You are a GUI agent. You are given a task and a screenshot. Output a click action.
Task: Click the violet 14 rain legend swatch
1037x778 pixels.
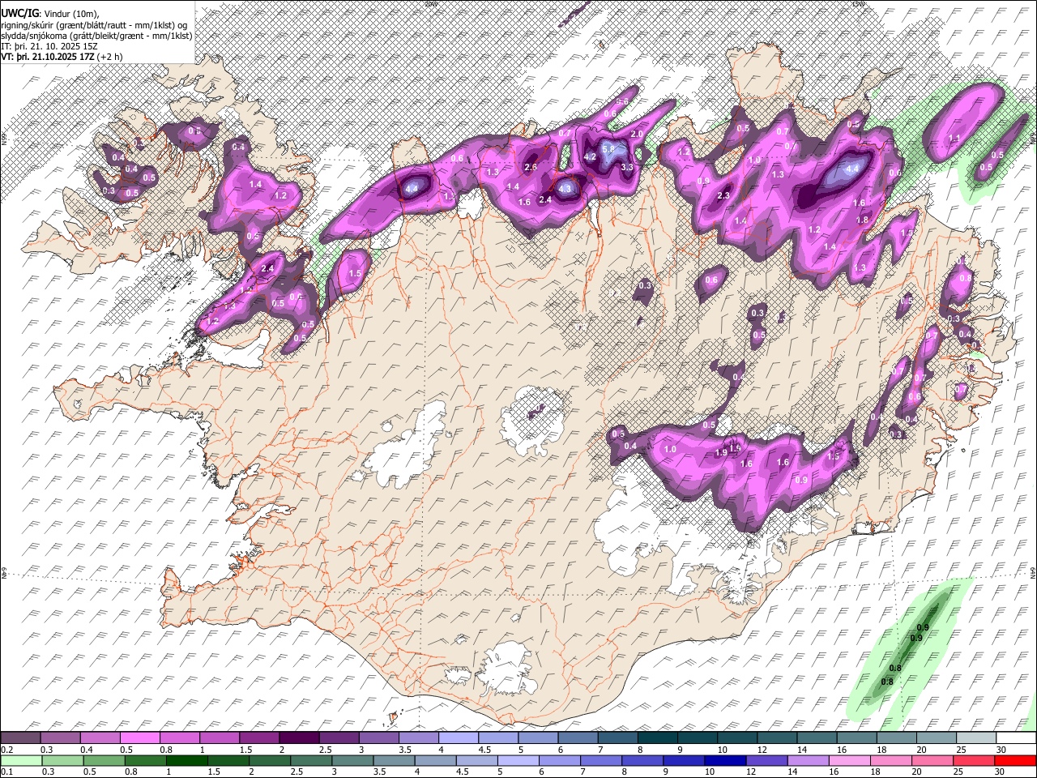[x=809, y=760]
